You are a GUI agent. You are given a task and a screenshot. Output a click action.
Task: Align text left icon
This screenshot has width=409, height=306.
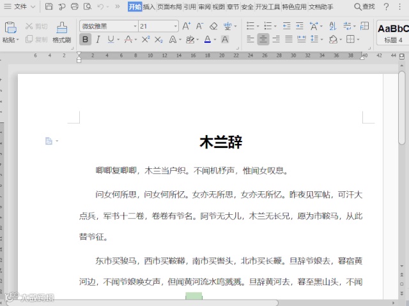pyautogui.click(x=250, y=40)
